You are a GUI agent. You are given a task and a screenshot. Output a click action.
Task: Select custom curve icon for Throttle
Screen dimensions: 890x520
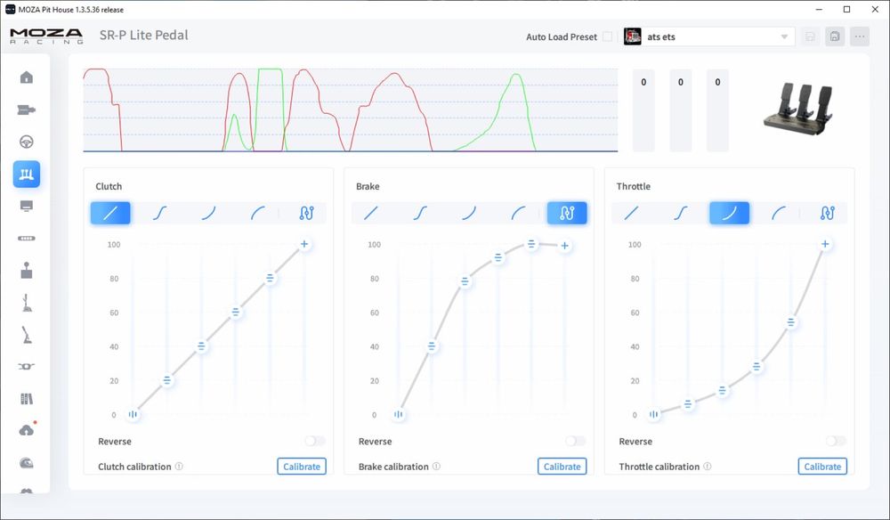[x=828, y=213]
